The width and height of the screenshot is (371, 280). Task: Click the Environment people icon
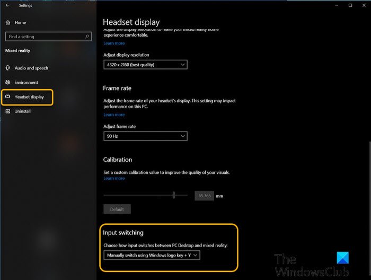[x=8, y=82]
